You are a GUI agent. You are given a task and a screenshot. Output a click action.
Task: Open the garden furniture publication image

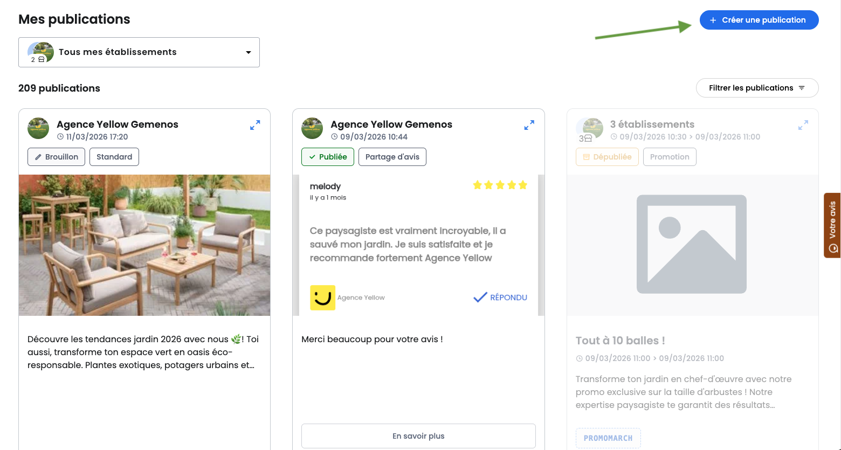click(144, 245)
